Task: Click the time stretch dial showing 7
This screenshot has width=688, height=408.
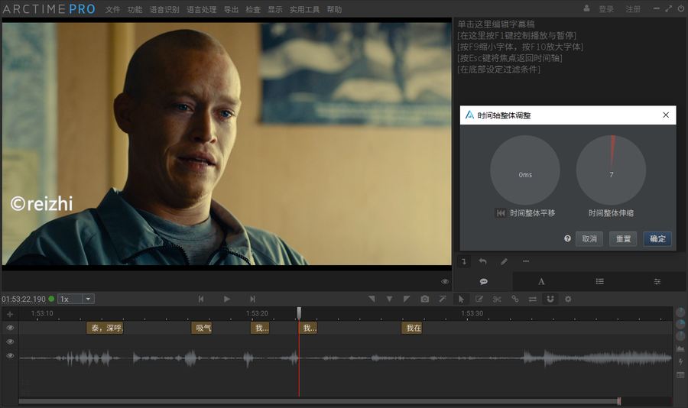Action: [611, 170]
